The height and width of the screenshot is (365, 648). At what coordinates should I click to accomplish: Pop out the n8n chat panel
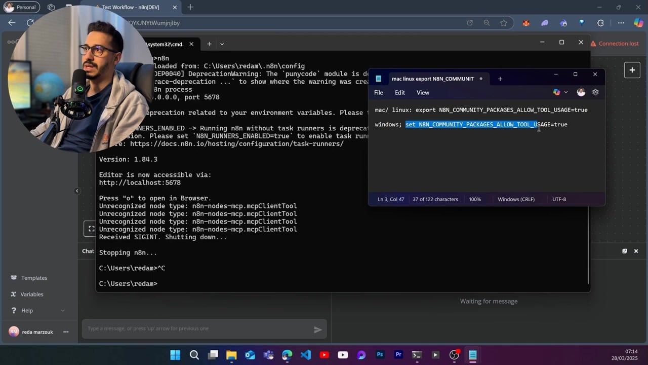click(625, 251)
